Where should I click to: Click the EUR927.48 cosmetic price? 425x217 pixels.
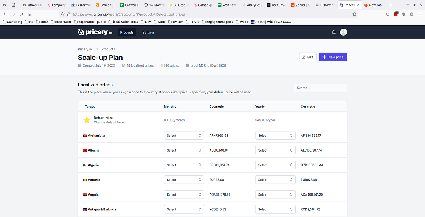tap(309, 180)
